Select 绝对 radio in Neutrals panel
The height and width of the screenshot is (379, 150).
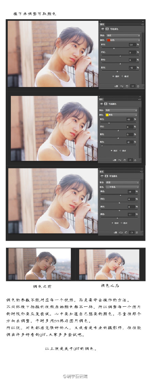tap(122, 223)
